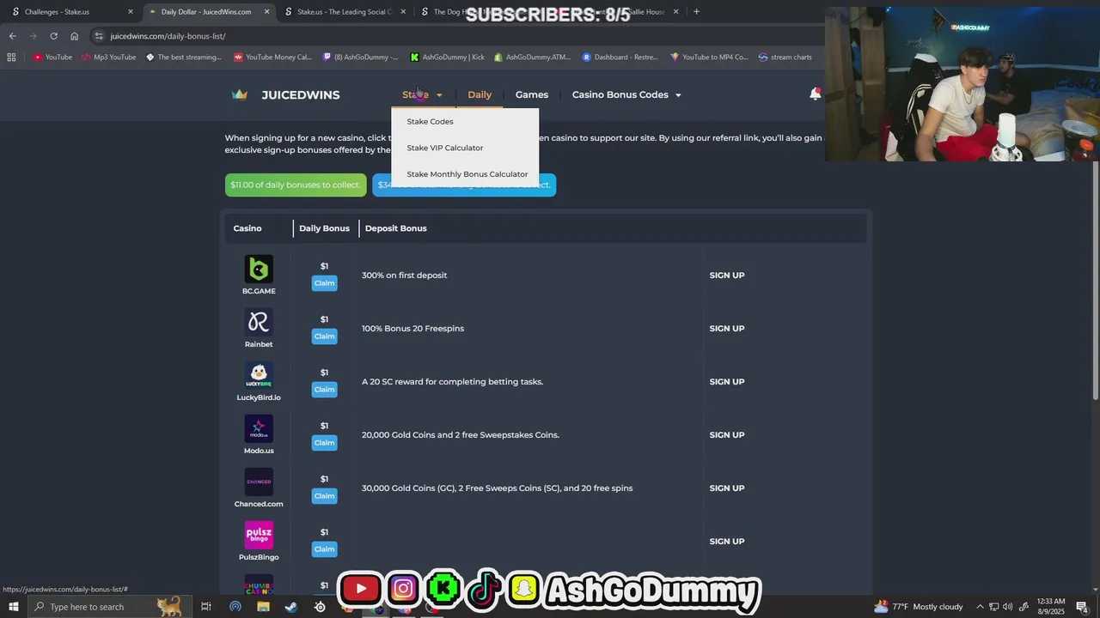
Task: Sign up for Chanced.com
Action: pyautogui.click(x=727, y=488)
